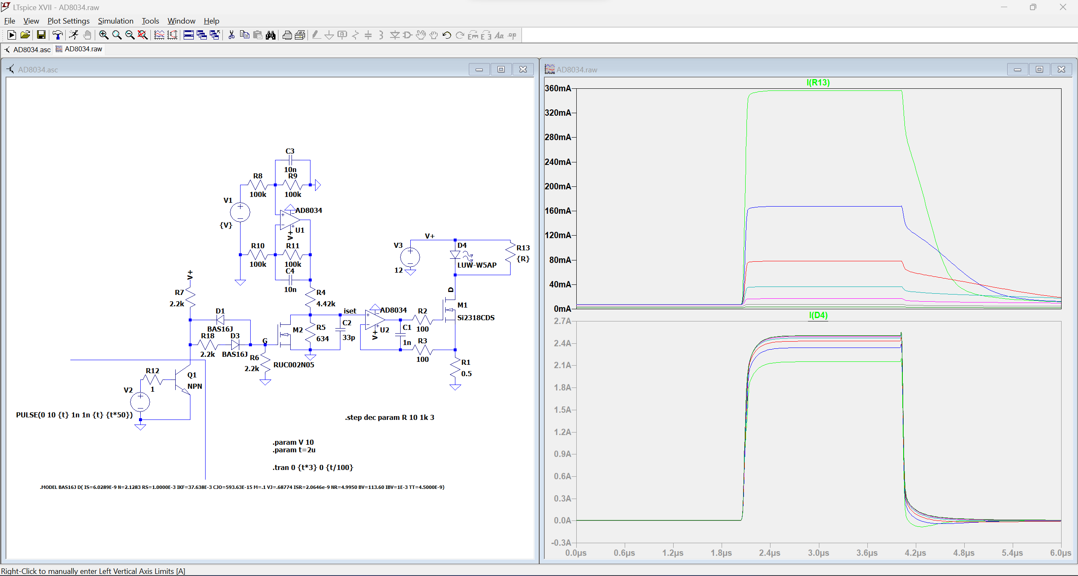Click the Pick Visible Traces icon
Screen dimensions: 1078x576
tap(159, 35)
